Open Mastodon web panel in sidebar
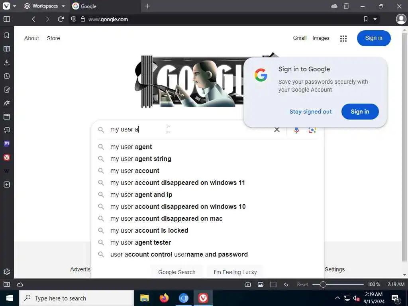408x306 pixels. tap(7, 143)
